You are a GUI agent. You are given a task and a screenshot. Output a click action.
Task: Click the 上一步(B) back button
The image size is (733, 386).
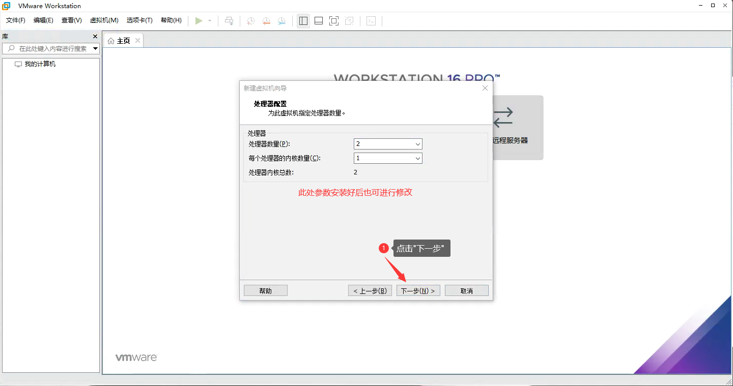coord(370,290)
